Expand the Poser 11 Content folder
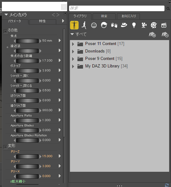The width and height of the screenshot is (171, 187). 73,44
